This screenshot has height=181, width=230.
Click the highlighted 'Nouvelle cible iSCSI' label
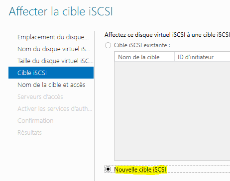coord(140,170)
